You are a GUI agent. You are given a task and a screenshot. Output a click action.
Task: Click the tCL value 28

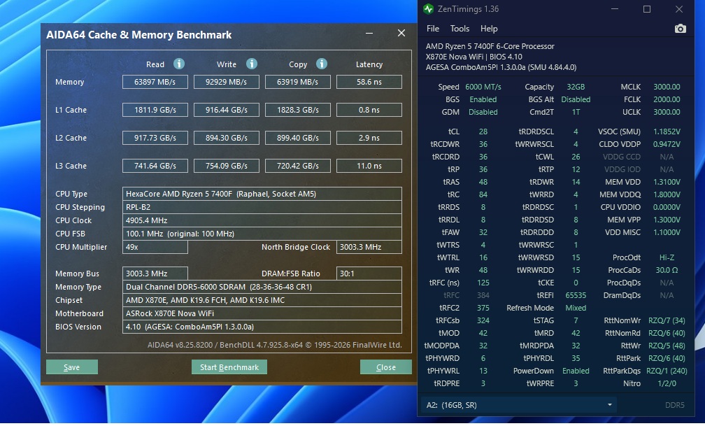tap(483, 132)
